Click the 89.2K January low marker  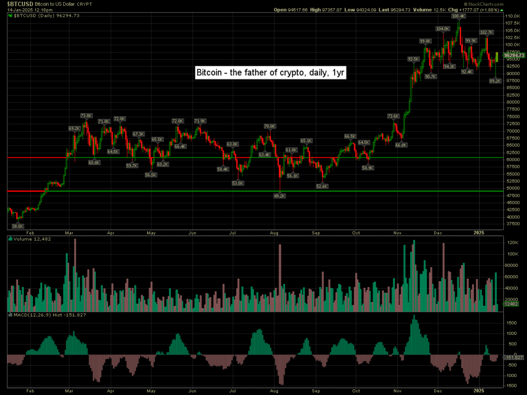click(x=495, y=81)
